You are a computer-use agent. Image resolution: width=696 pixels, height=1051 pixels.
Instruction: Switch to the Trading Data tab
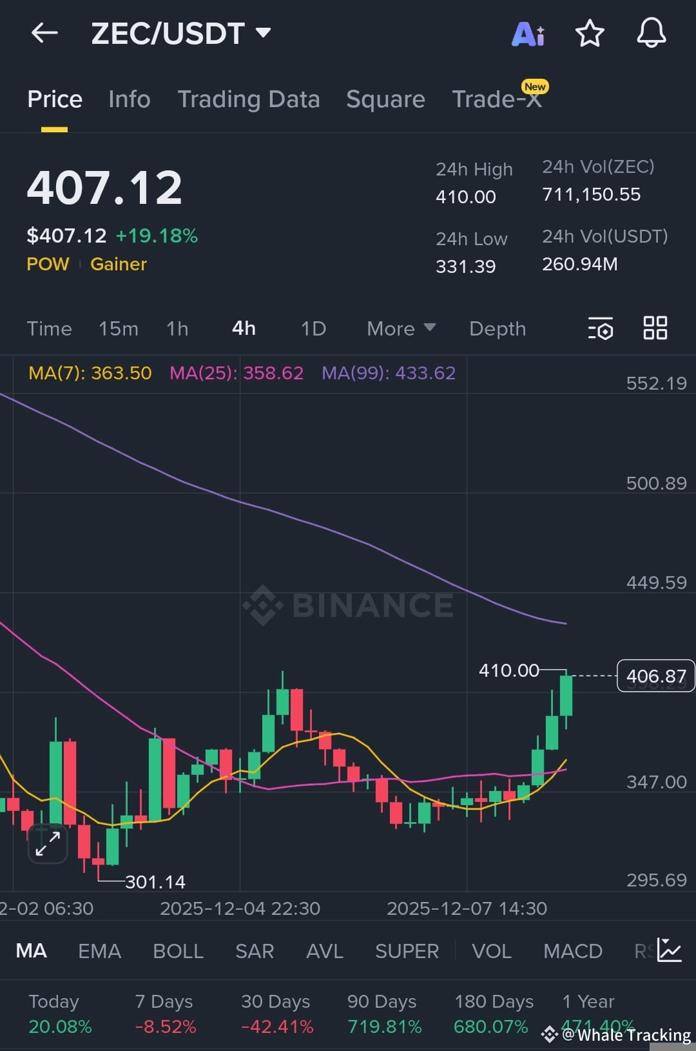(249, 99)
